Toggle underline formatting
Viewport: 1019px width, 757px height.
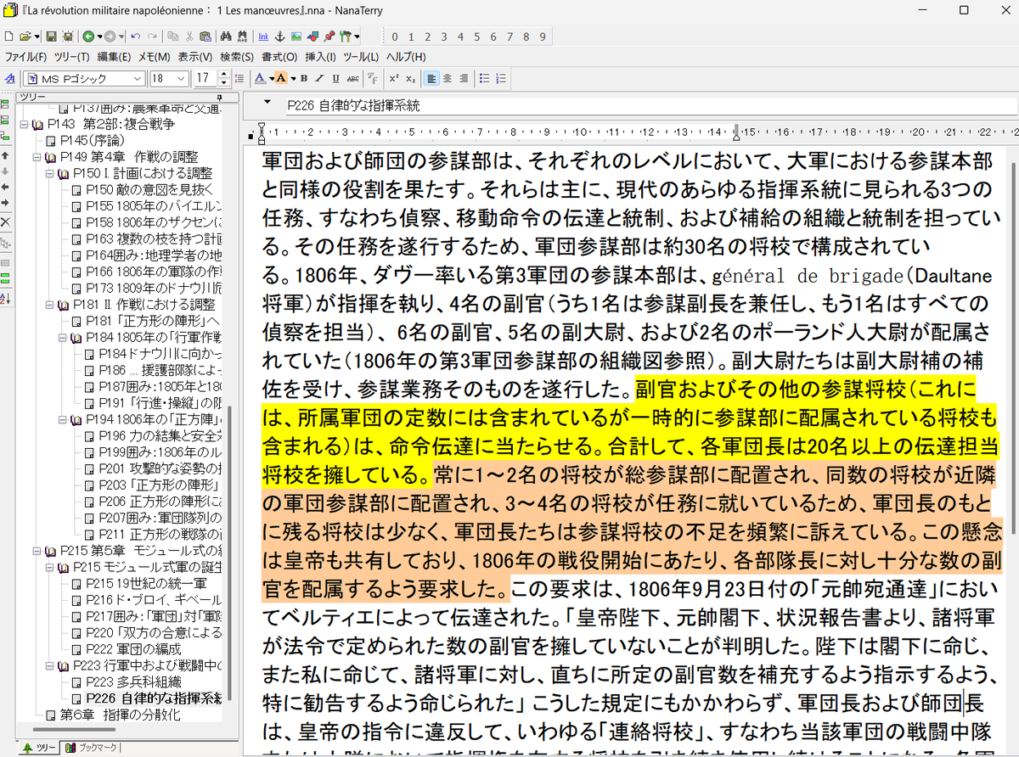335,77
